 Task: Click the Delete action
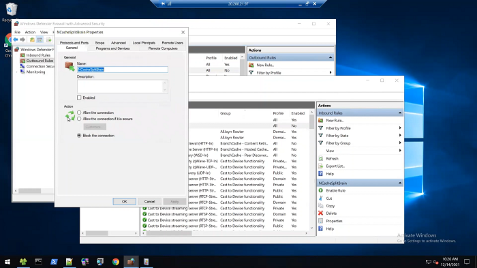[331, 213]
